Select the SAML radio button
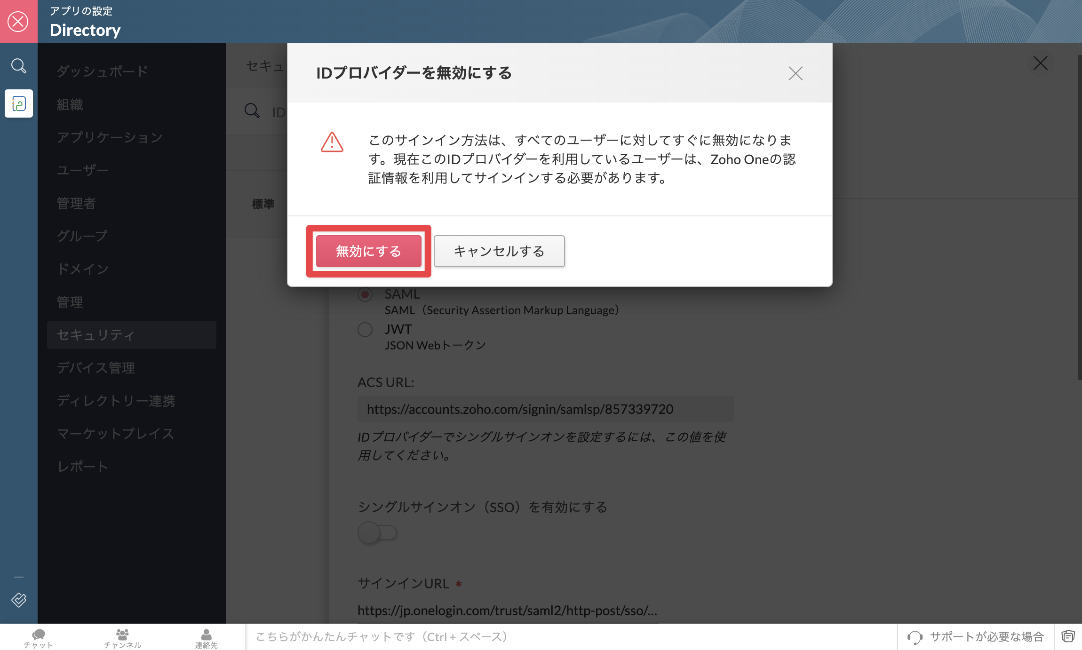 point(365,294)
